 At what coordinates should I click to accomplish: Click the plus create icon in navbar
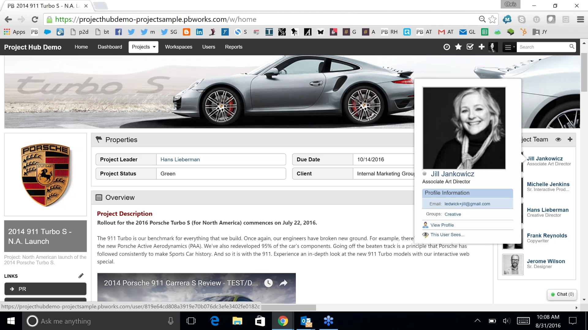(x=481, y=47)
